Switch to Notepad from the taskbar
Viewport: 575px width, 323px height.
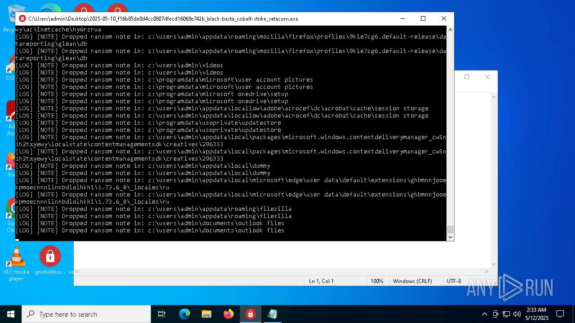point(272,314)
